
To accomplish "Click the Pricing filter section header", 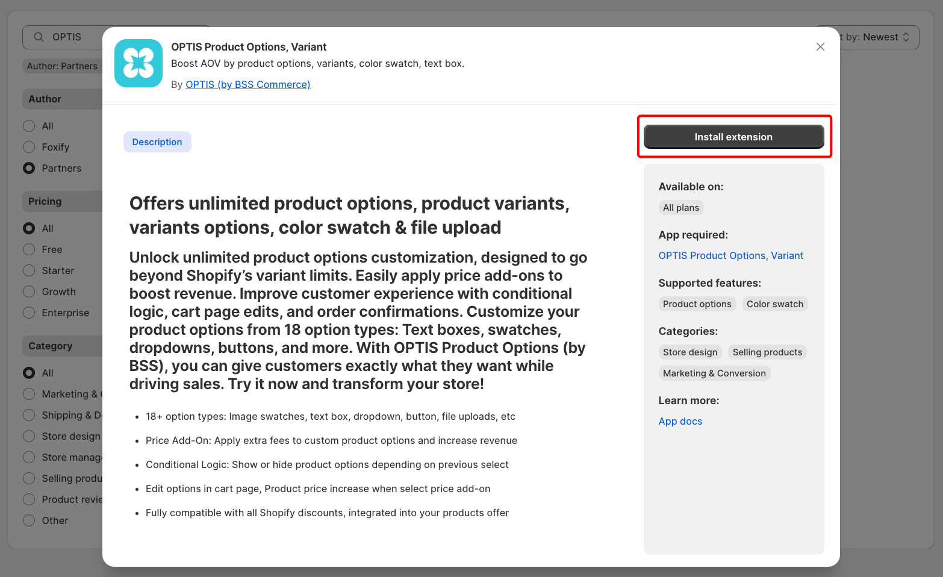I will pos(63,201).
